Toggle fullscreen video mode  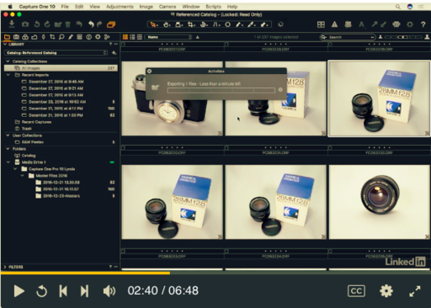[415, 291]
